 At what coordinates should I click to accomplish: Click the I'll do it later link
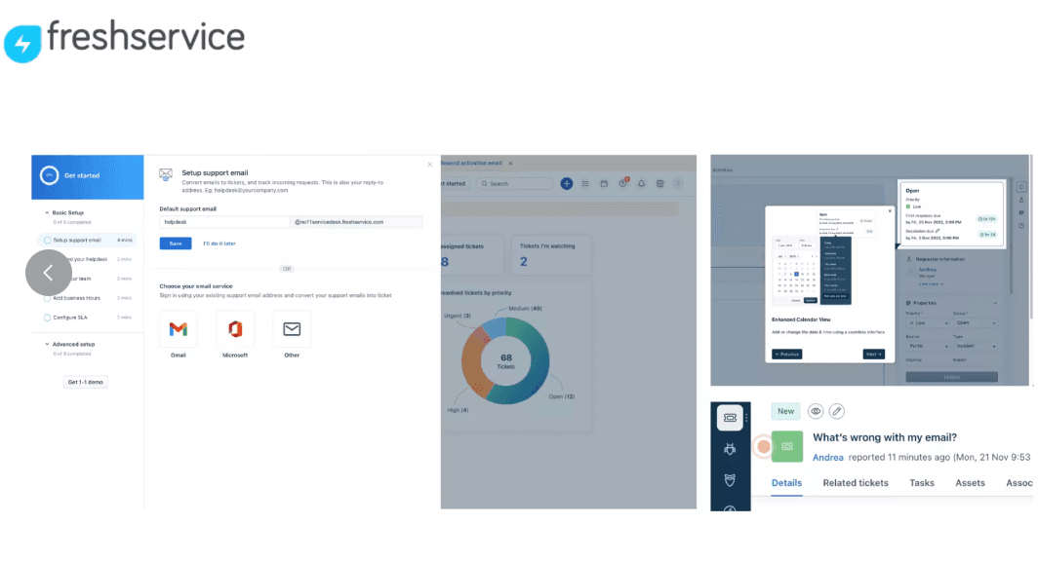[219, 243]
